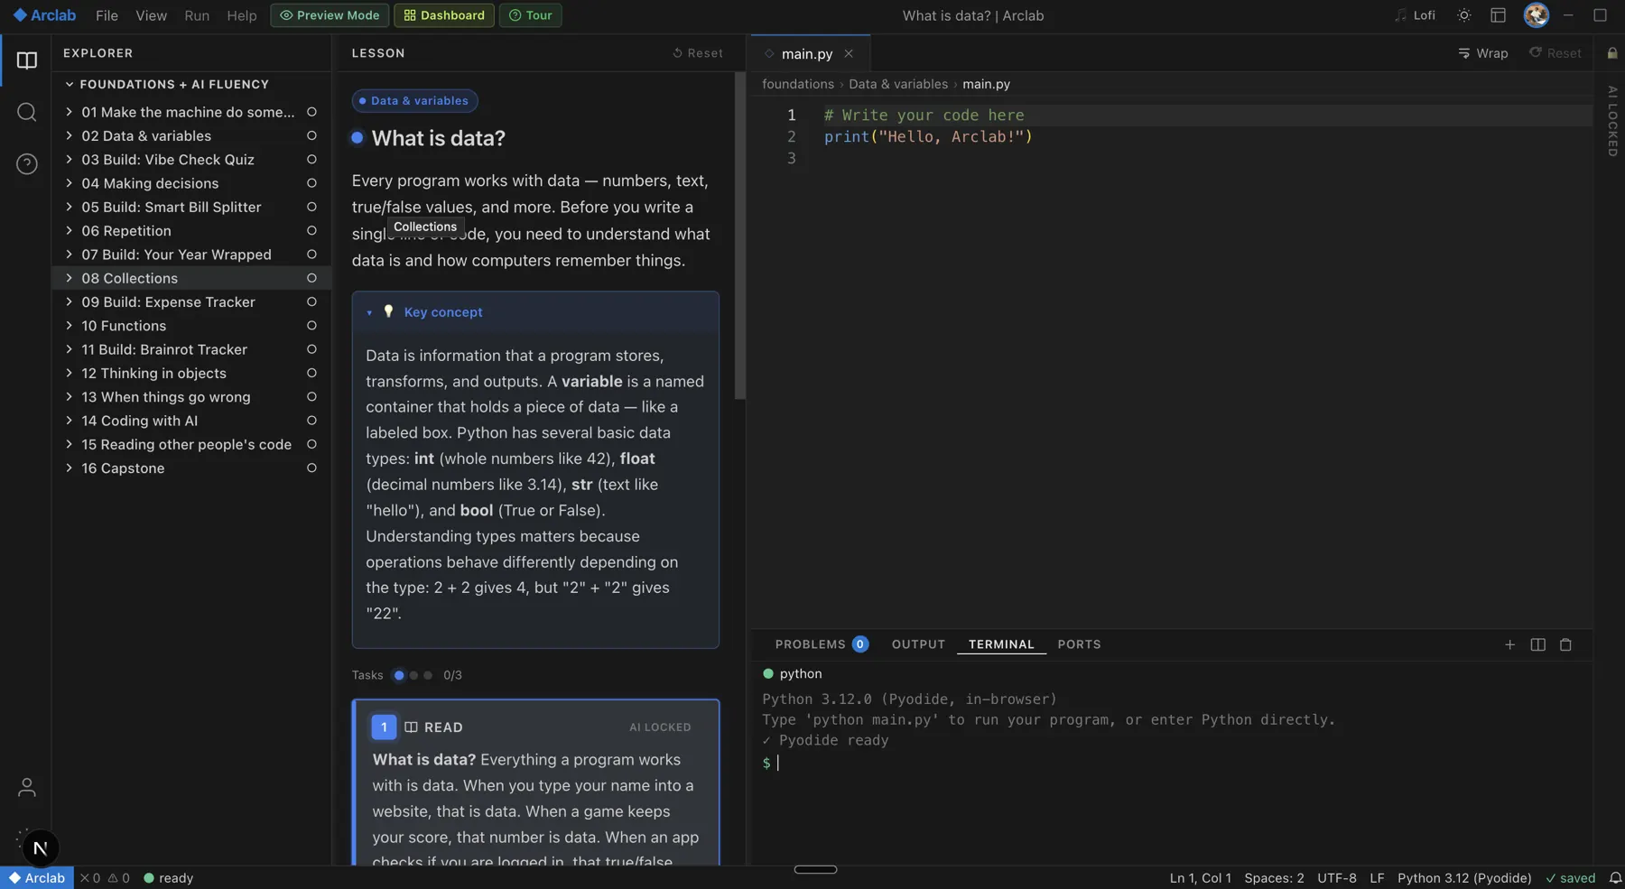Viewport: 1625px width, 889px height.
Task: Toggle the light/dark theme sun icon
Action: 1464,15
